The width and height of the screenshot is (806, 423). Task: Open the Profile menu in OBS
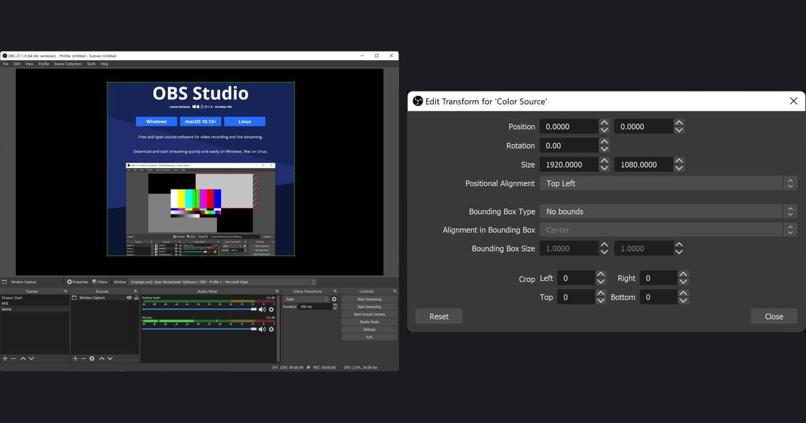coord(44,64)
